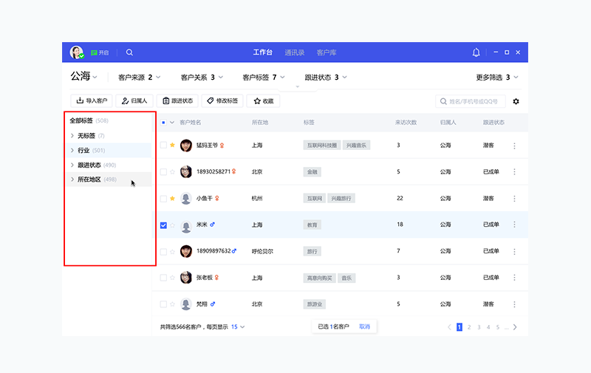
Task: Check the box for 18909897632
Action: tap(163, 252)
